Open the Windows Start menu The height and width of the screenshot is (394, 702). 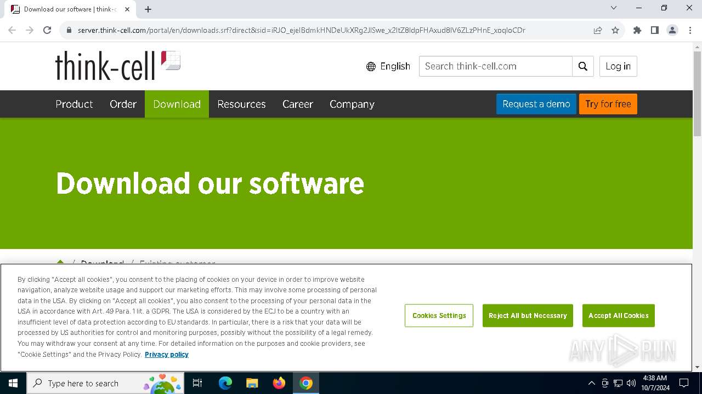coord(13,383)
